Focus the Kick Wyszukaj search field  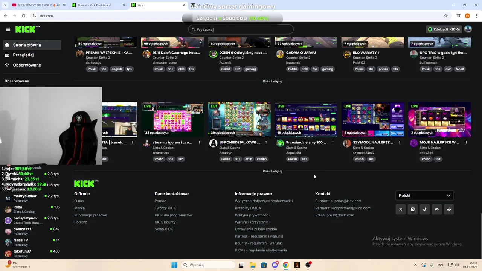pyautogui.click(x=241, y=29)
